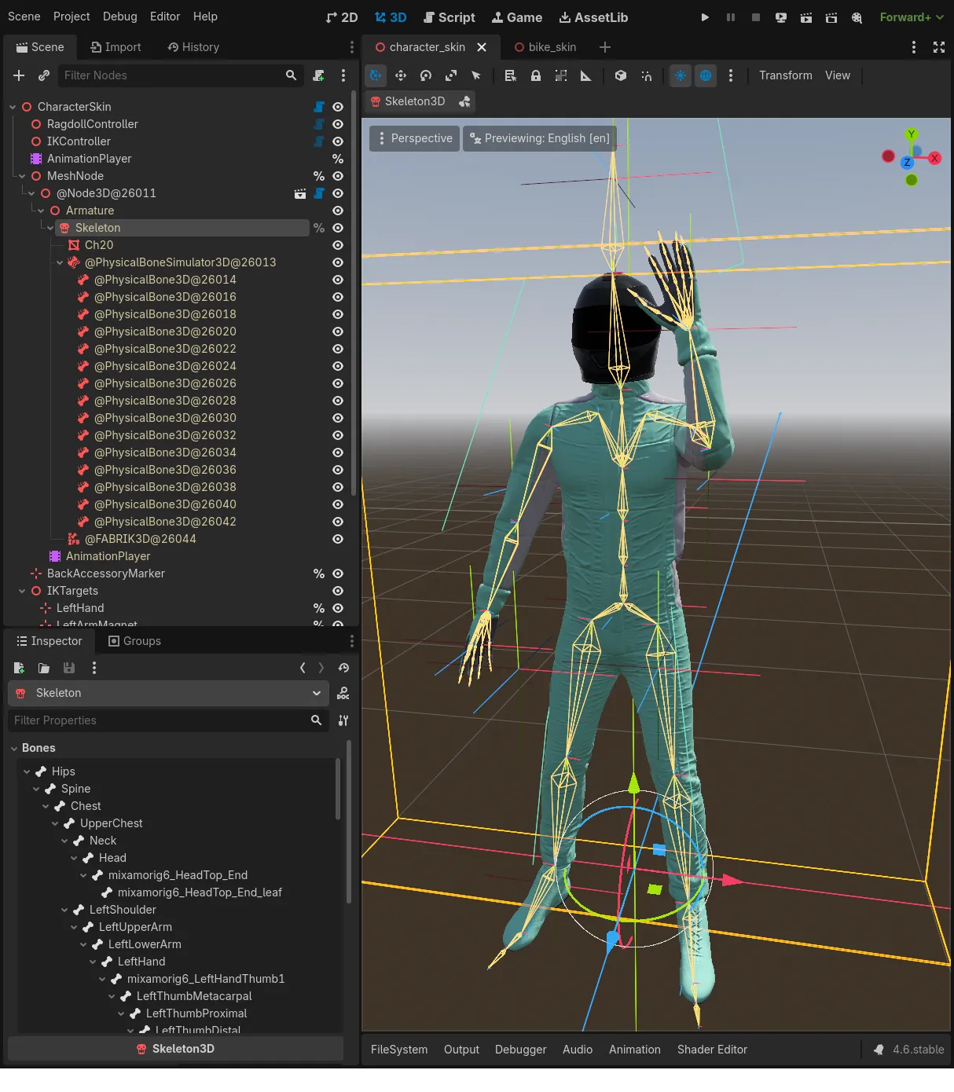Image resolution: width=954 pixels, height=1092 pixels.
Task: Open Movie Maker mode icon
Action: tap(857, 17)
